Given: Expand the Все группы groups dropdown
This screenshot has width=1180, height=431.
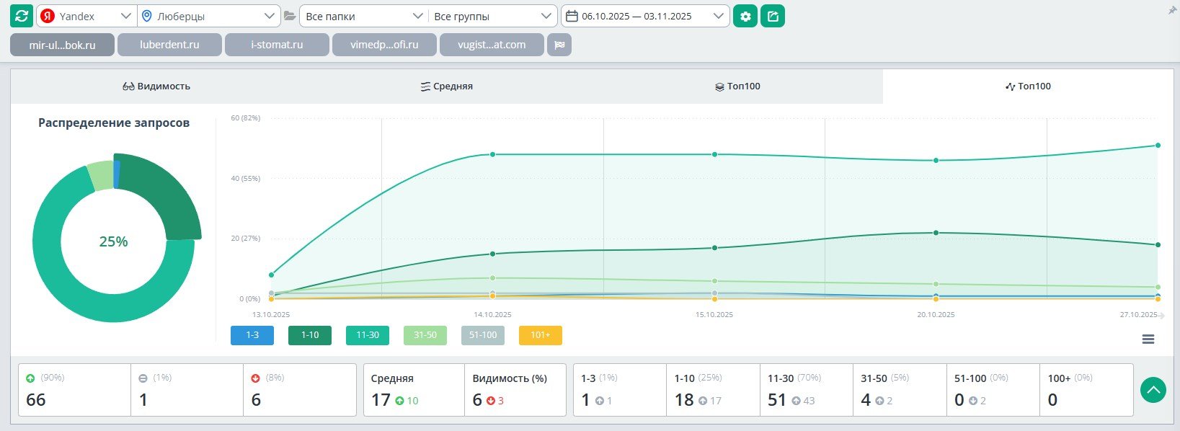Looking at the screenshot, I should tap(493, 16).
